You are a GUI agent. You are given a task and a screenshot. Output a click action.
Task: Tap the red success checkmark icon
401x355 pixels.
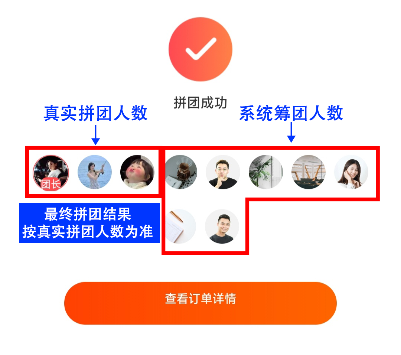pyautogui.click(x=200, y=49)
